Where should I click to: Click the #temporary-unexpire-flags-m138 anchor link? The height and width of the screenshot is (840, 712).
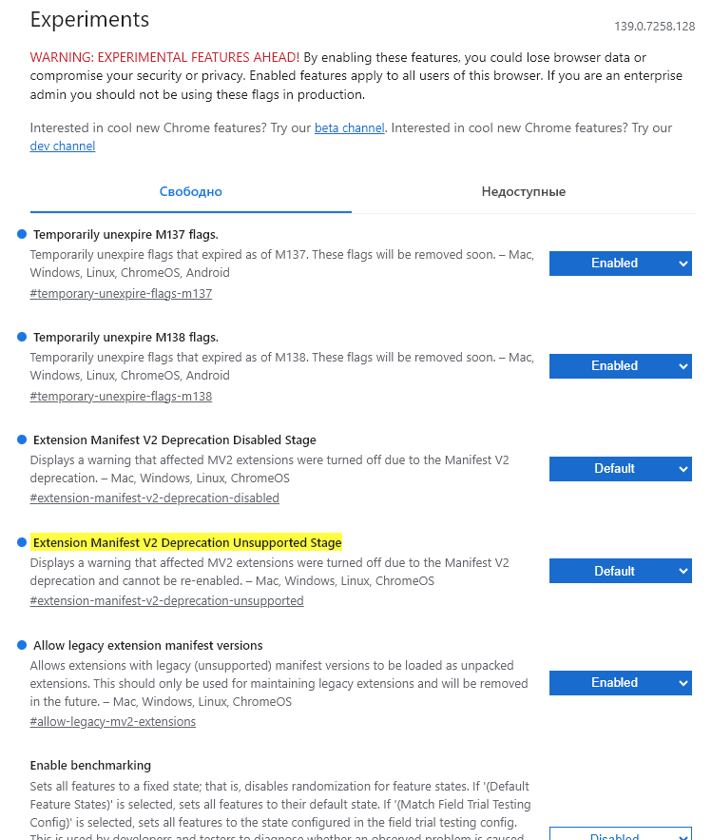121,397
